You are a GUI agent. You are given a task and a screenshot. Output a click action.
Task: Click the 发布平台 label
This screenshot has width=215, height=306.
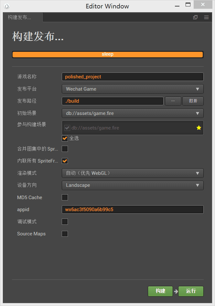click(x=27, y=89)
